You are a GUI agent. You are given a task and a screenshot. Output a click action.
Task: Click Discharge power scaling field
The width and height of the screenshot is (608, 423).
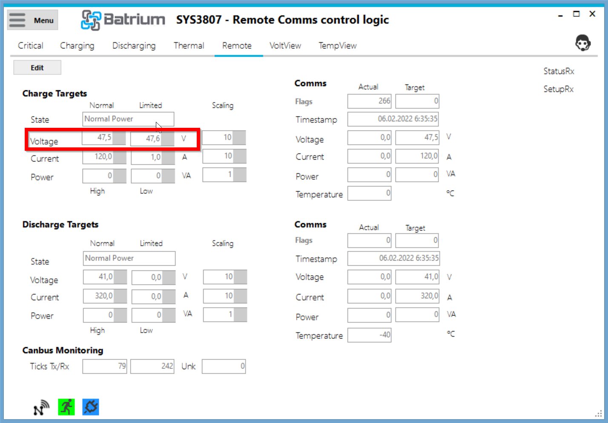[x=225, y=314]
